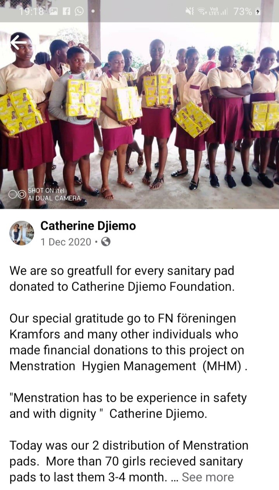Tap the public globe privacy icon
Screen dimensions: 279x490
tap(106, 242)
